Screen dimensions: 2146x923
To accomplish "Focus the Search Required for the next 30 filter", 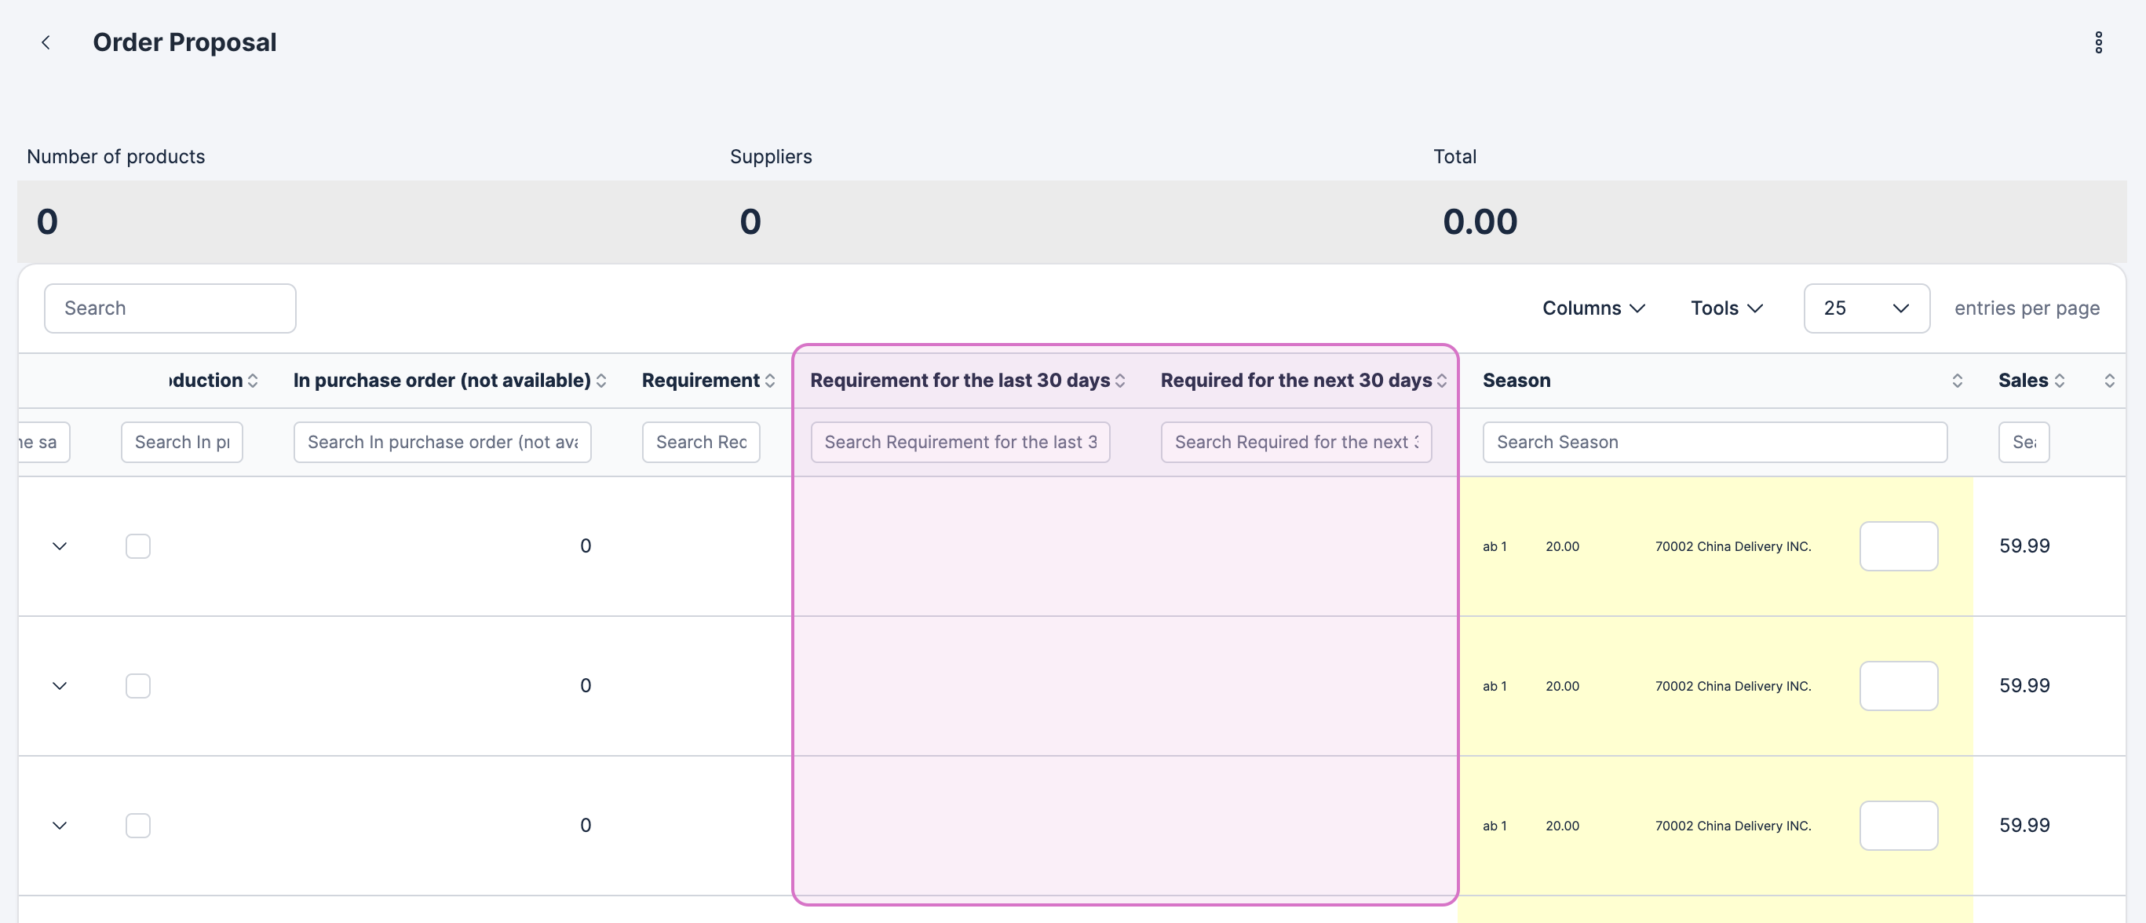I will pos(1295,443).
